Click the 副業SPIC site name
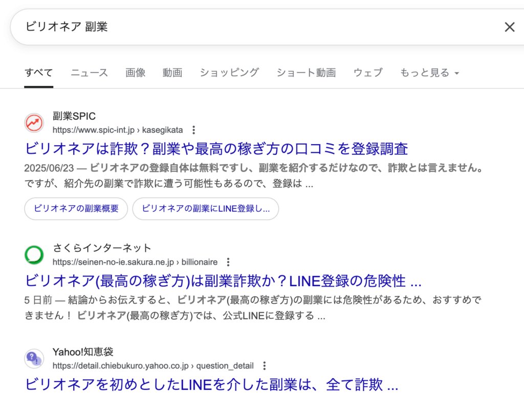Screen dimensions: 524x397 [74, 116]
